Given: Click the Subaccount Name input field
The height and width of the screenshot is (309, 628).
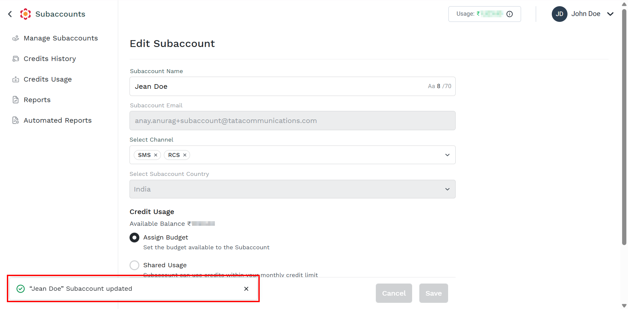Looking at the screenshot, I should click(x=292, y=86).
